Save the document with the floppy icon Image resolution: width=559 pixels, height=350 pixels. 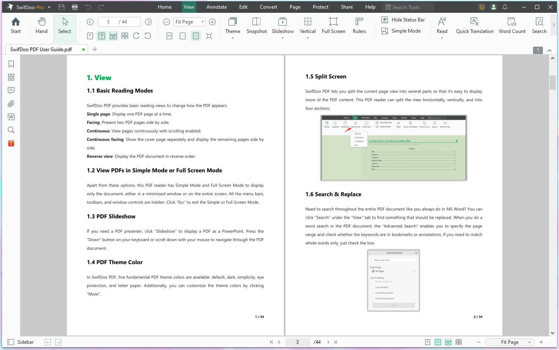(x=62, y=7)
